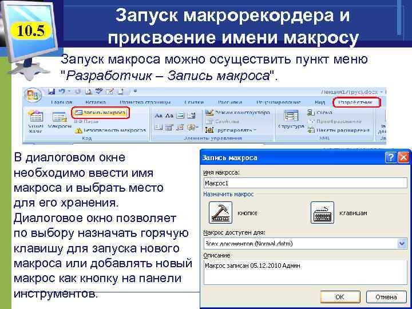Screen dimensions: 412x309
Task: Open Безопасность макросов settings
Action: (x=110, y=130)
